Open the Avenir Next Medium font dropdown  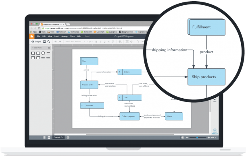pos(75,41)
